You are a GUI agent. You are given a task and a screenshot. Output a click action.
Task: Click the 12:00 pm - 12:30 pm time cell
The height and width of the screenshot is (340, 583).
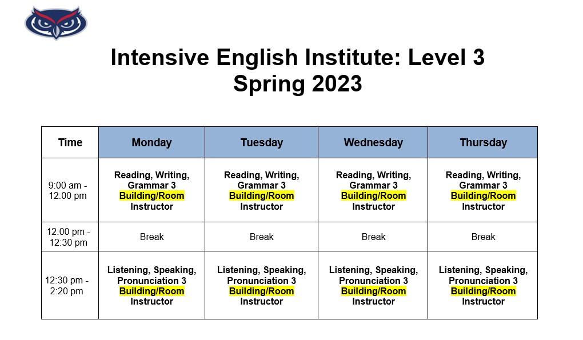[69, 237]
